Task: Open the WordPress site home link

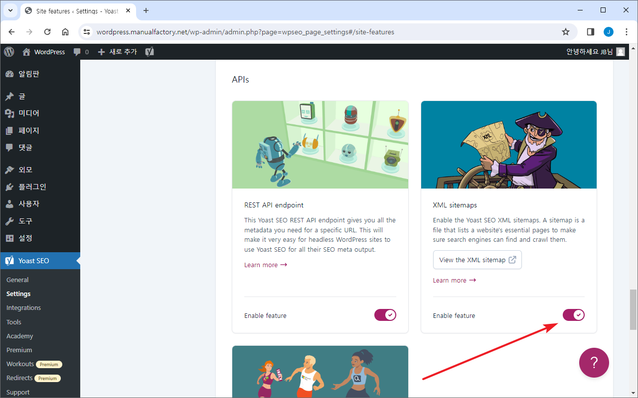Action: [44, 52]
